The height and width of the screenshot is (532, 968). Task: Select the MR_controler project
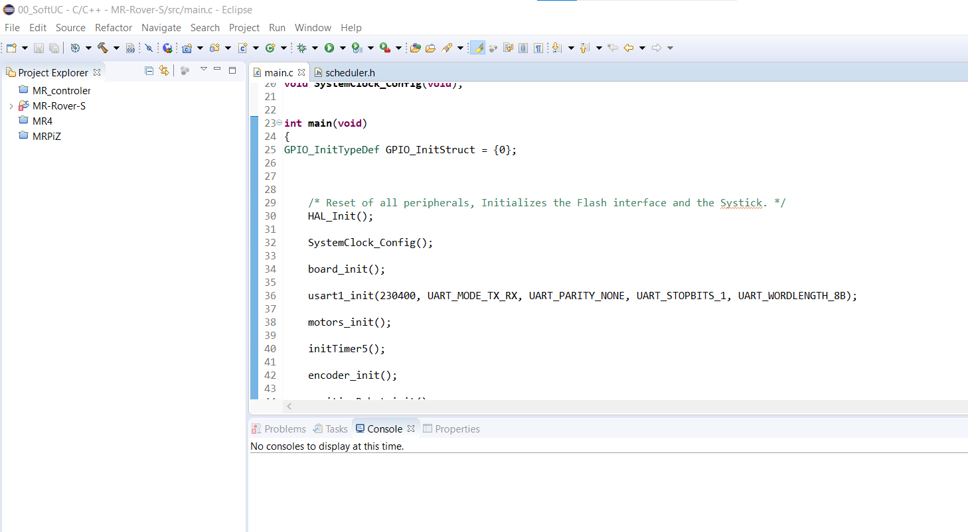[x=54, y=90]
